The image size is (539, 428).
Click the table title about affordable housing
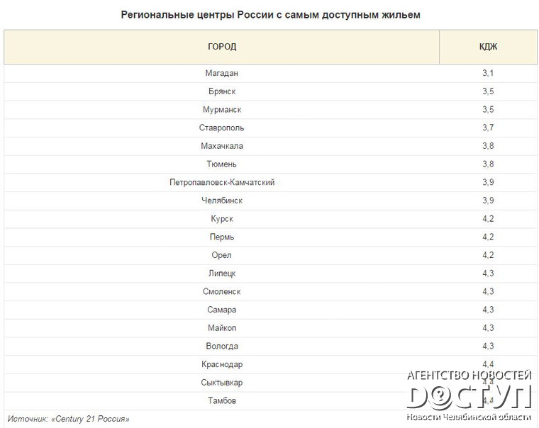click(x=270, y=14)
